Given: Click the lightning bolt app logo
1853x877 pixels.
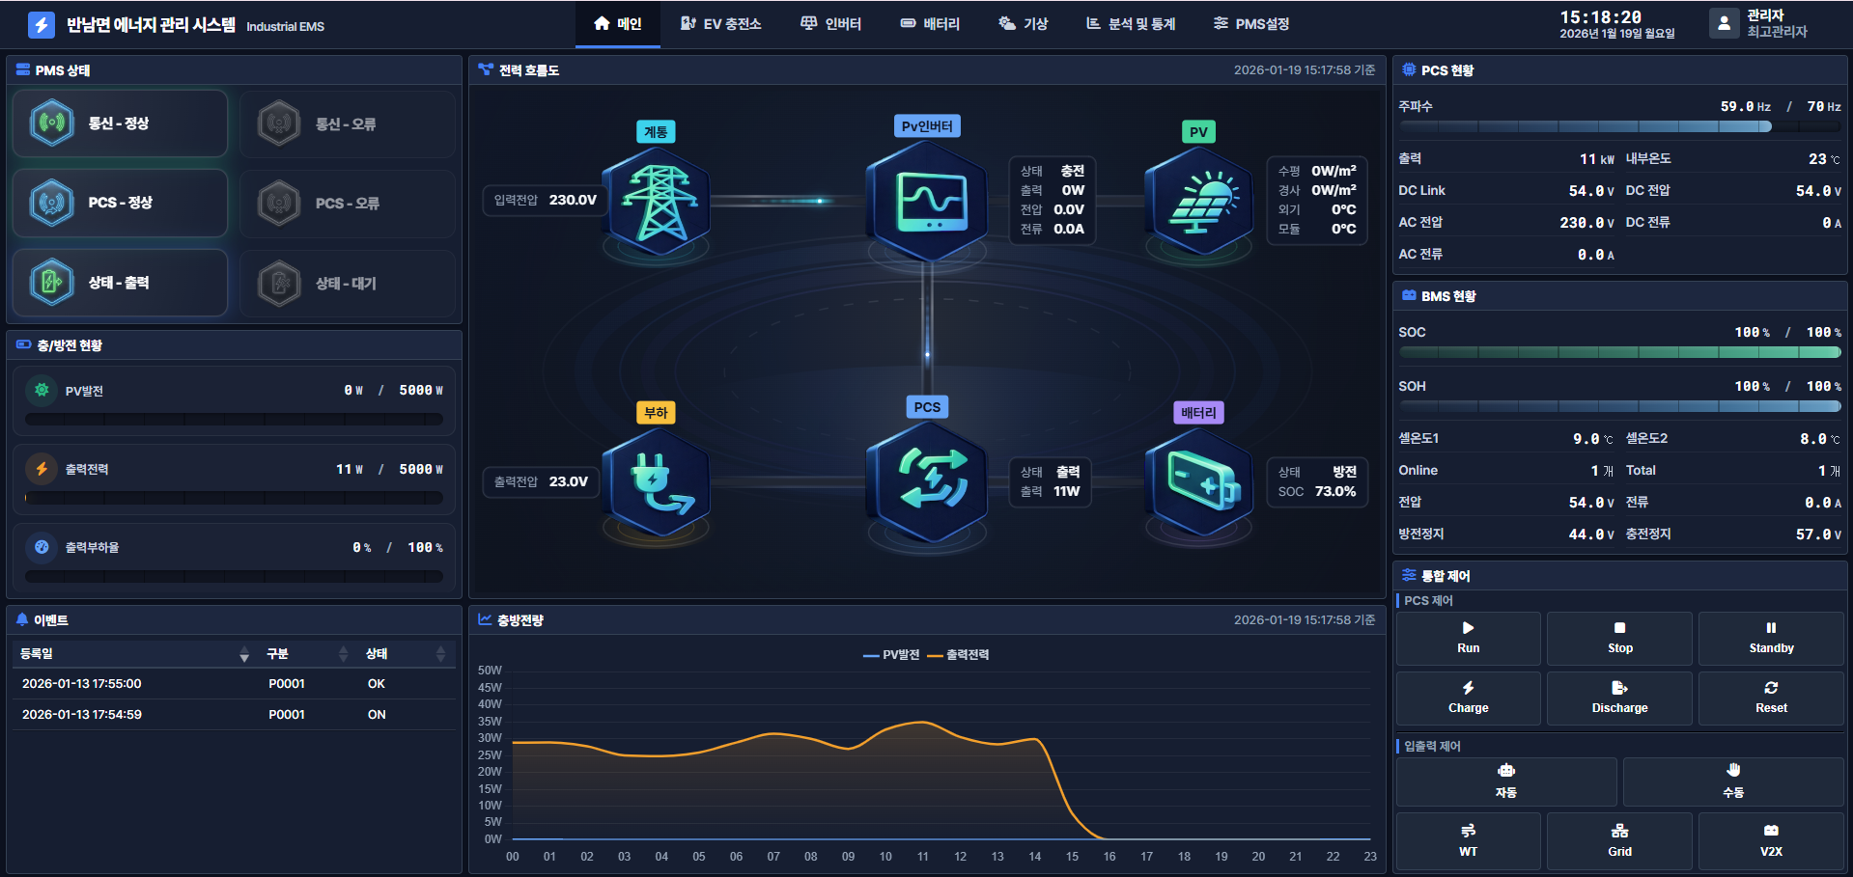Looking at the screenshot, I should [42, 24].
